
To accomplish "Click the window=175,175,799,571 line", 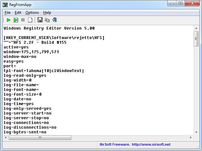I will 31,52.
